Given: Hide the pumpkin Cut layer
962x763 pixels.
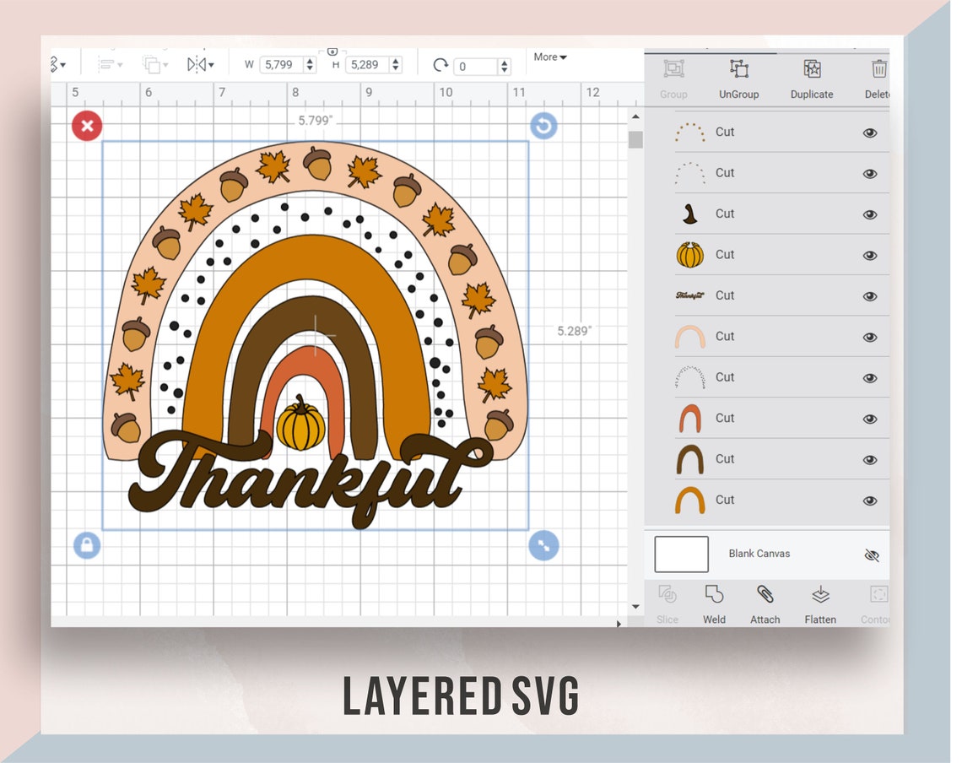Looking at the screenshot, I should click(x=869, y=254).
